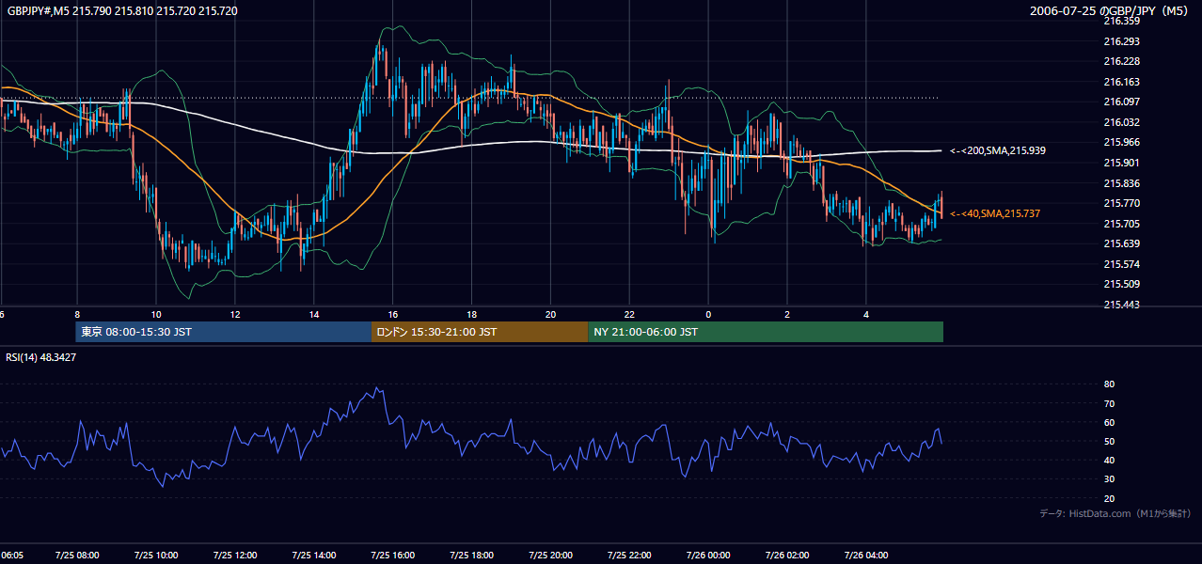
Task: Click price axis value 215.966
Action: (1121, 142)
